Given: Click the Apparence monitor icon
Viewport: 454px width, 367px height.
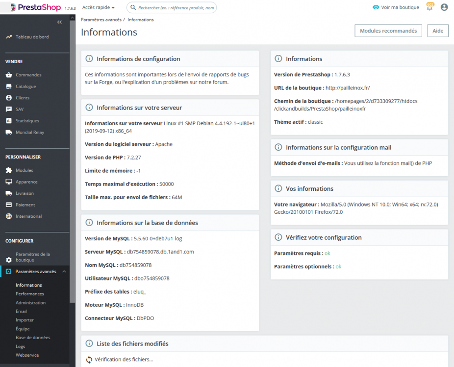Looking at the screenshot, I should [x=9, y=182].
